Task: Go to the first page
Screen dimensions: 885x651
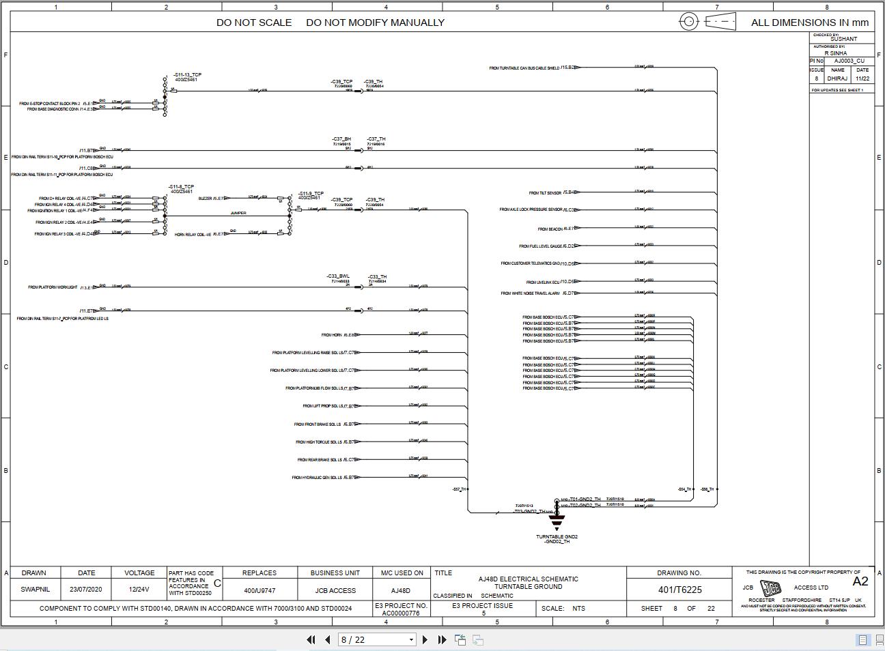Action: pyautogui.click(x=311, y=639)
